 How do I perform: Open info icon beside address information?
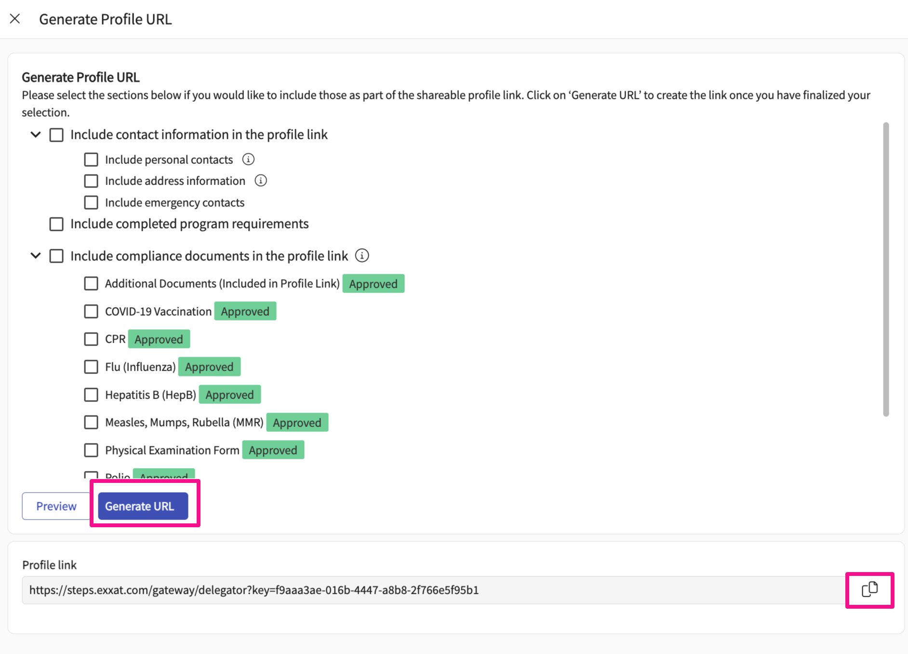click(261, 181)
